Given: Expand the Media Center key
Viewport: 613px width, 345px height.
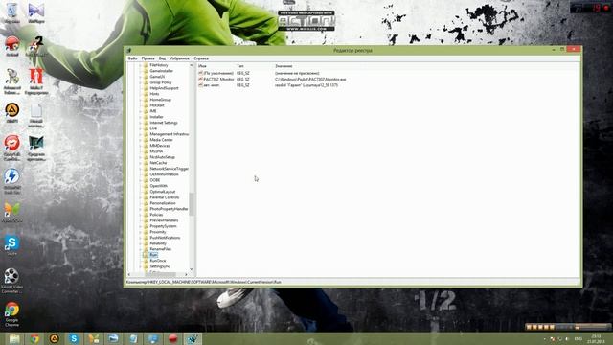Looking at the screenshot, I should coord(141,140).
